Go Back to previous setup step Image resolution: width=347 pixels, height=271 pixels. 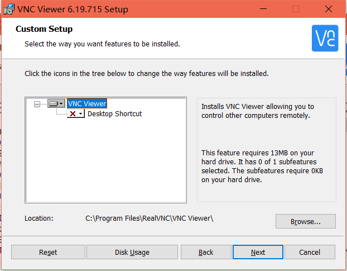pyautogui.click(x=206, y=252)
